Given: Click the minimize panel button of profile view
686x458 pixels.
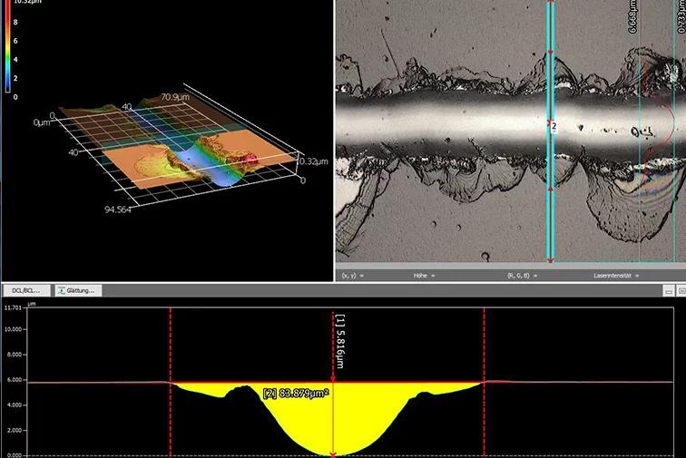Looking at the screenshot, I should 670,291.
